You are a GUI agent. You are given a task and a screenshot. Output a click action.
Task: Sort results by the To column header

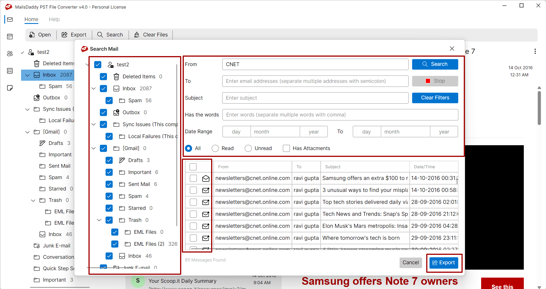point(306,167)
